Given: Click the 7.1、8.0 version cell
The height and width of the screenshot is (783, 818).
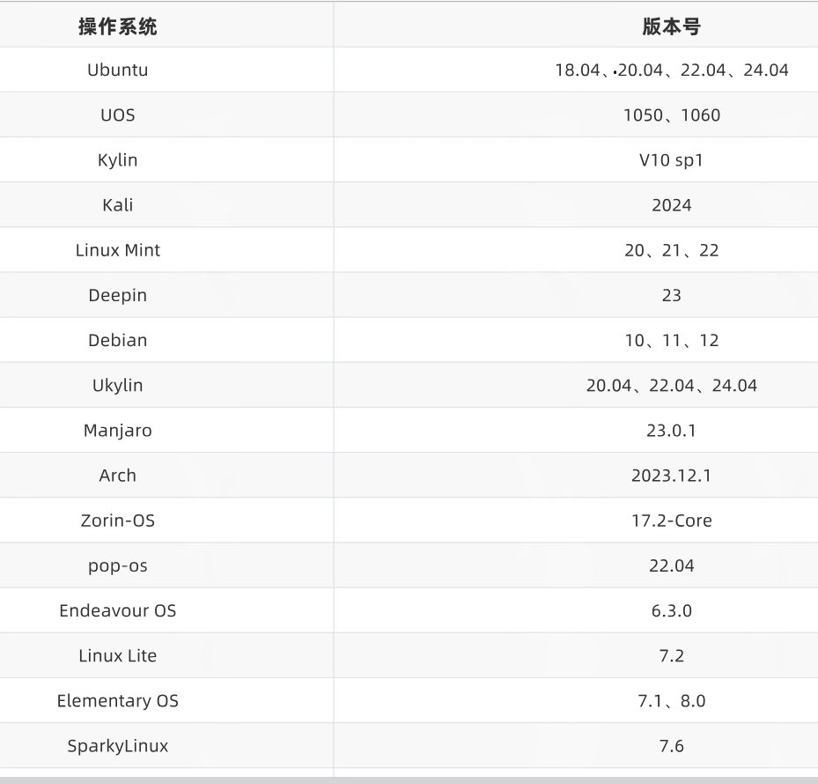Looking at the screenshot, I should point(671,701).
